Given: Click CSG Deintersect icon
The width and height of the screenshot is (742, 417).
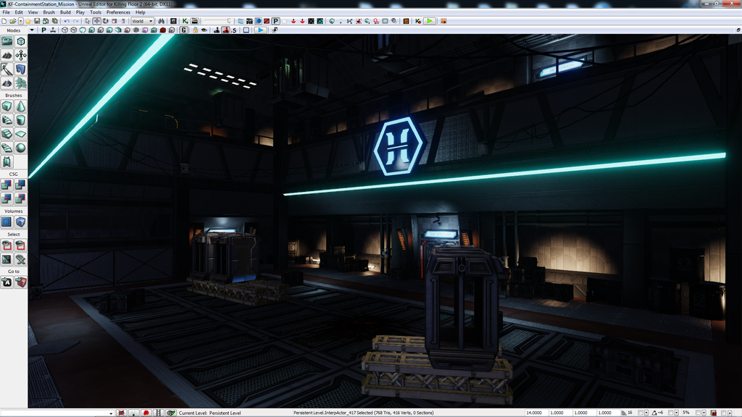Looking at the screenshot, I should [21, 198].
